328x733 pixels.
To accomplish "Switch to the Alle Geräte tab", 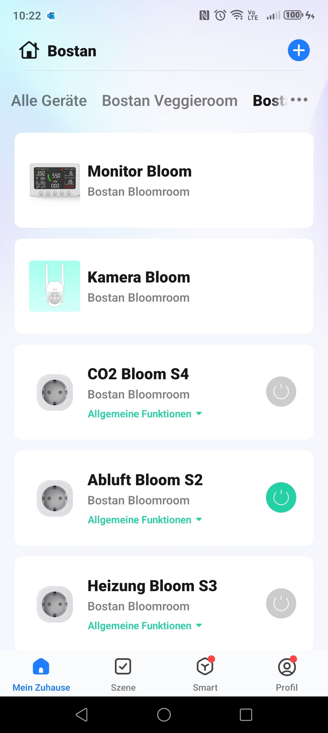I will point(49,101).
